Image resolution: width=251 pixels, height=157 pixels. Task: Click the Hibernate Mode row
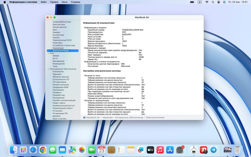(115, 94)
